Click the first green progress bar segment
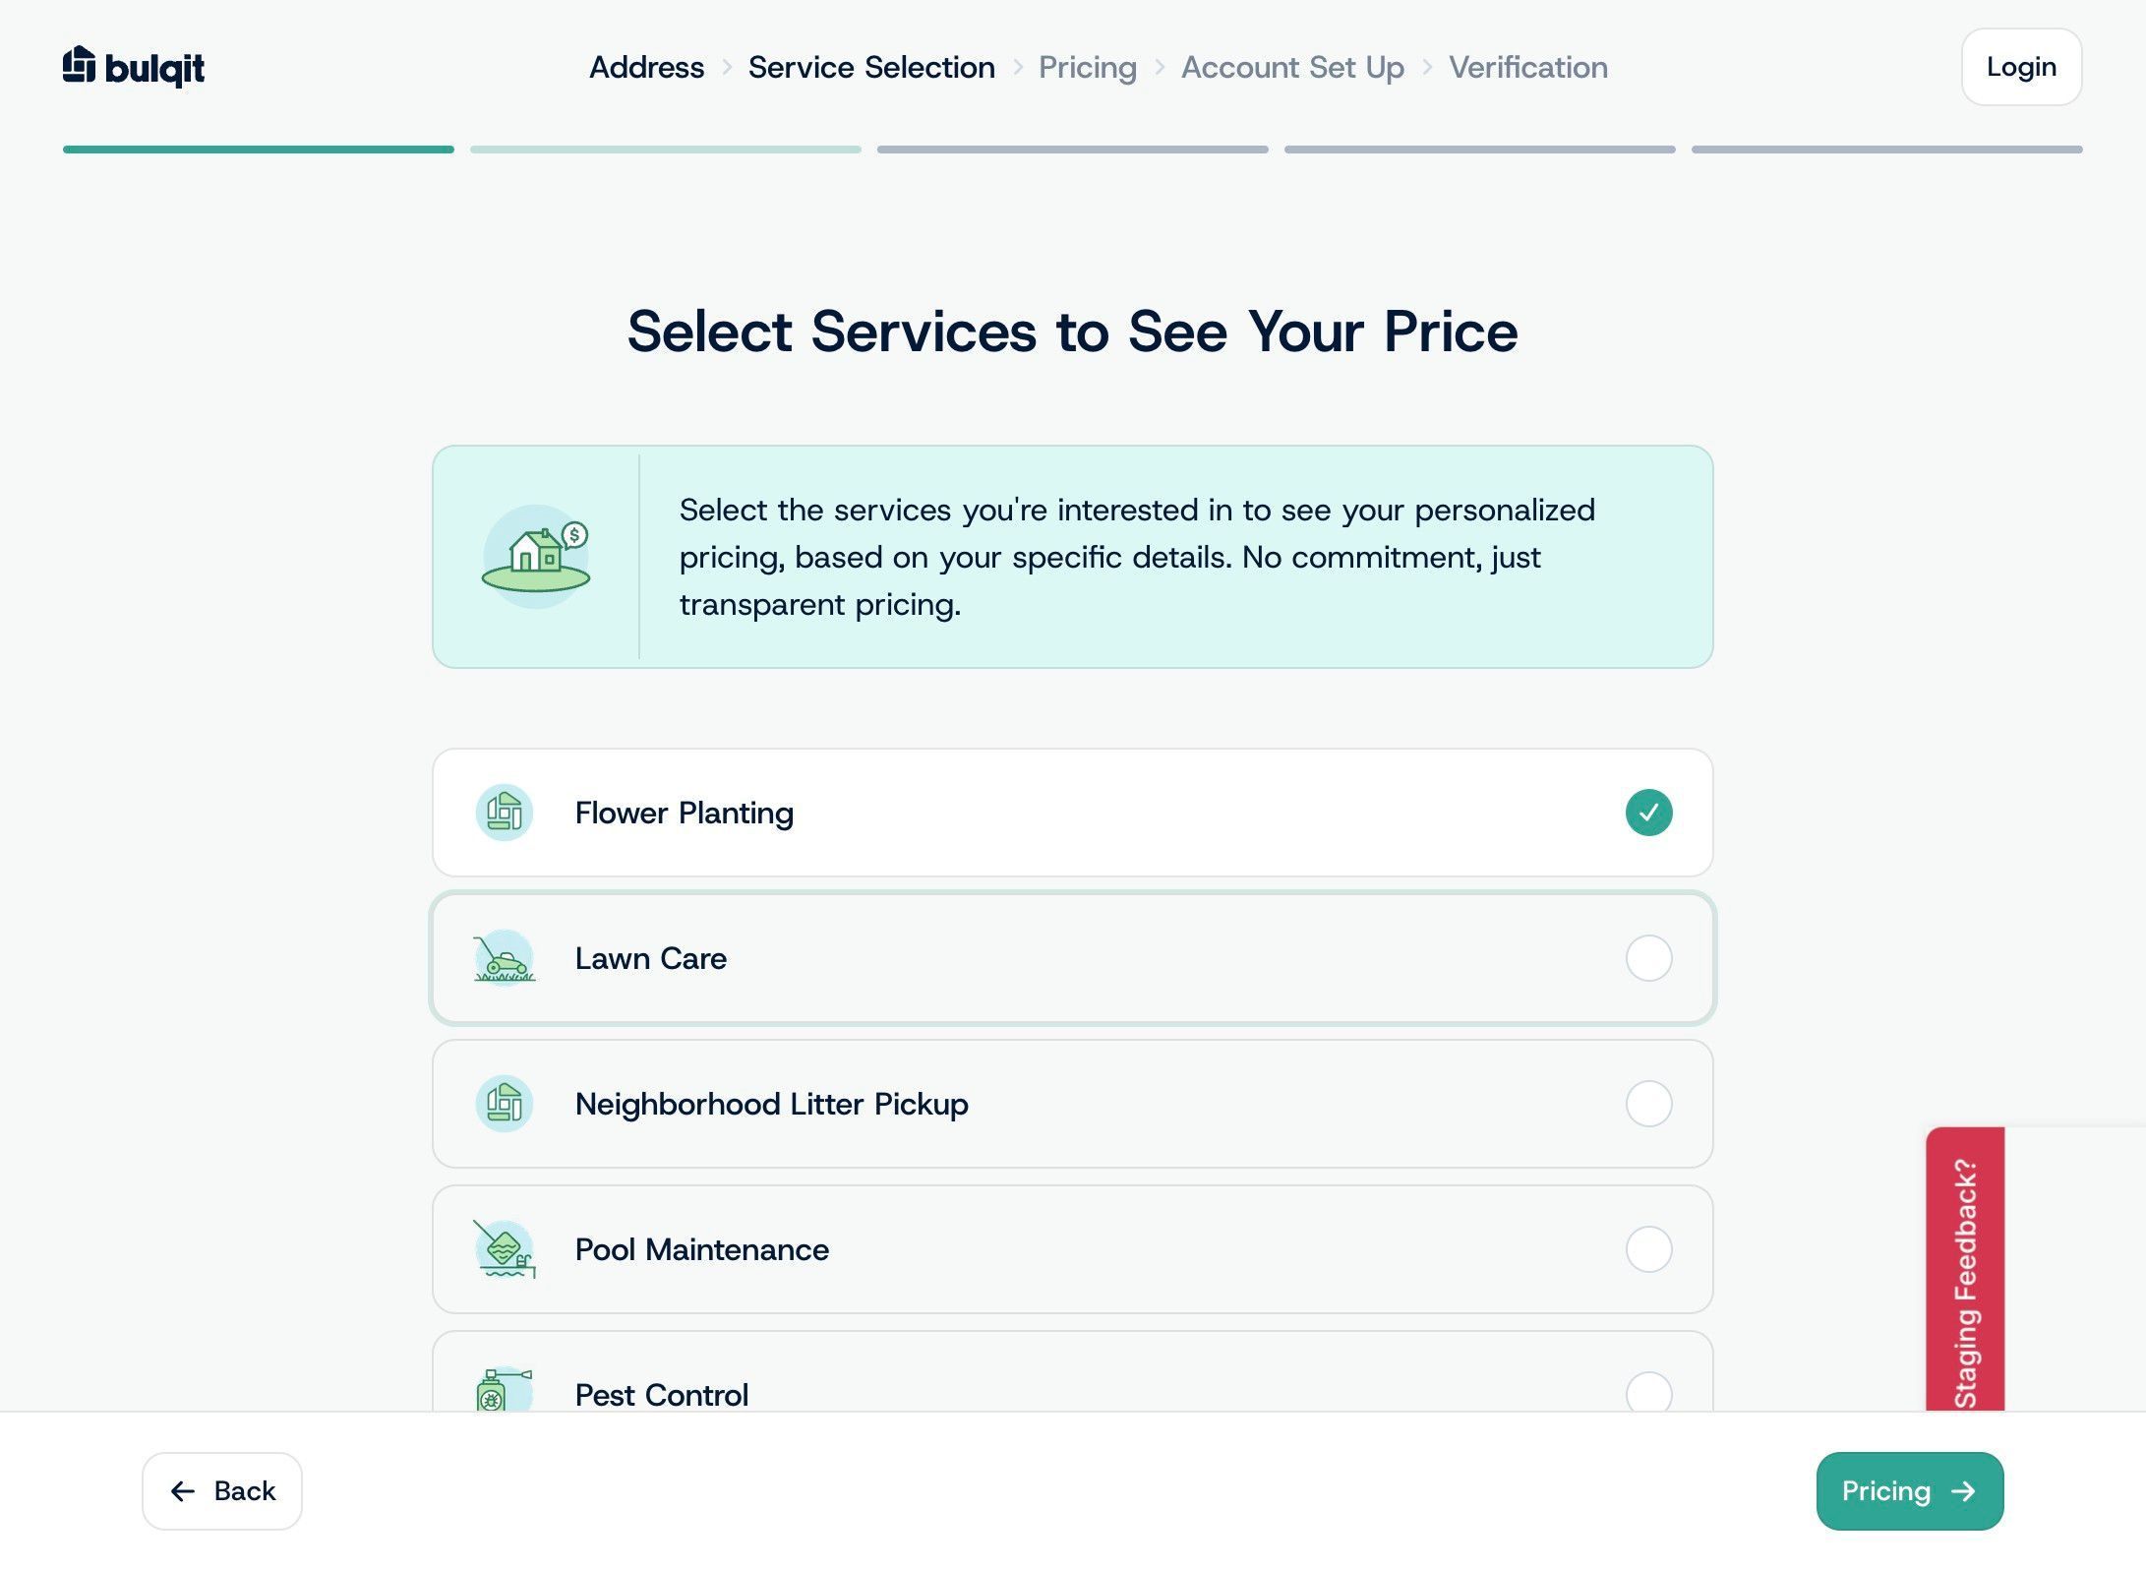The image size is (2146, 1570). [x=259, y=150]
